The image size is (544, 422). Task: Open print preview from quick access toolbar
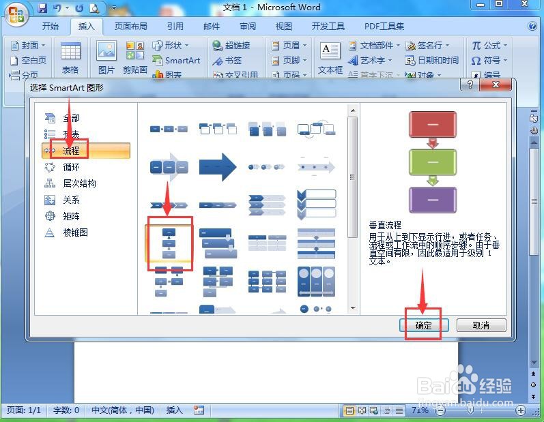pos(94,8)
